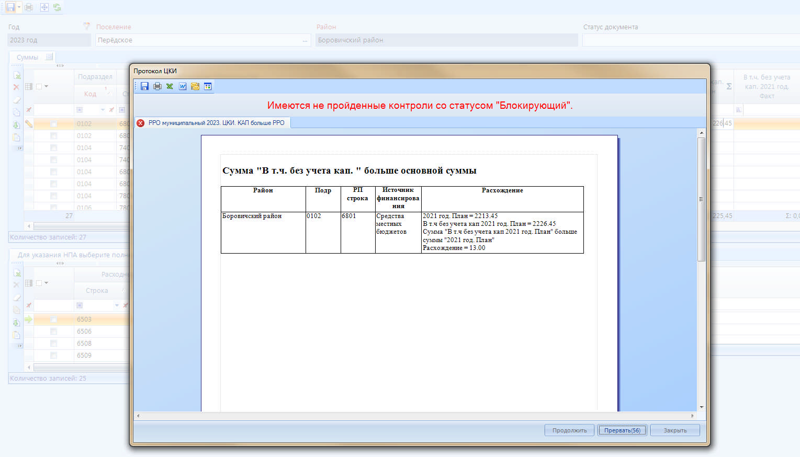Export the protocol to Word
The width and height of the screenshot is (800, 457).
(183, 86)
